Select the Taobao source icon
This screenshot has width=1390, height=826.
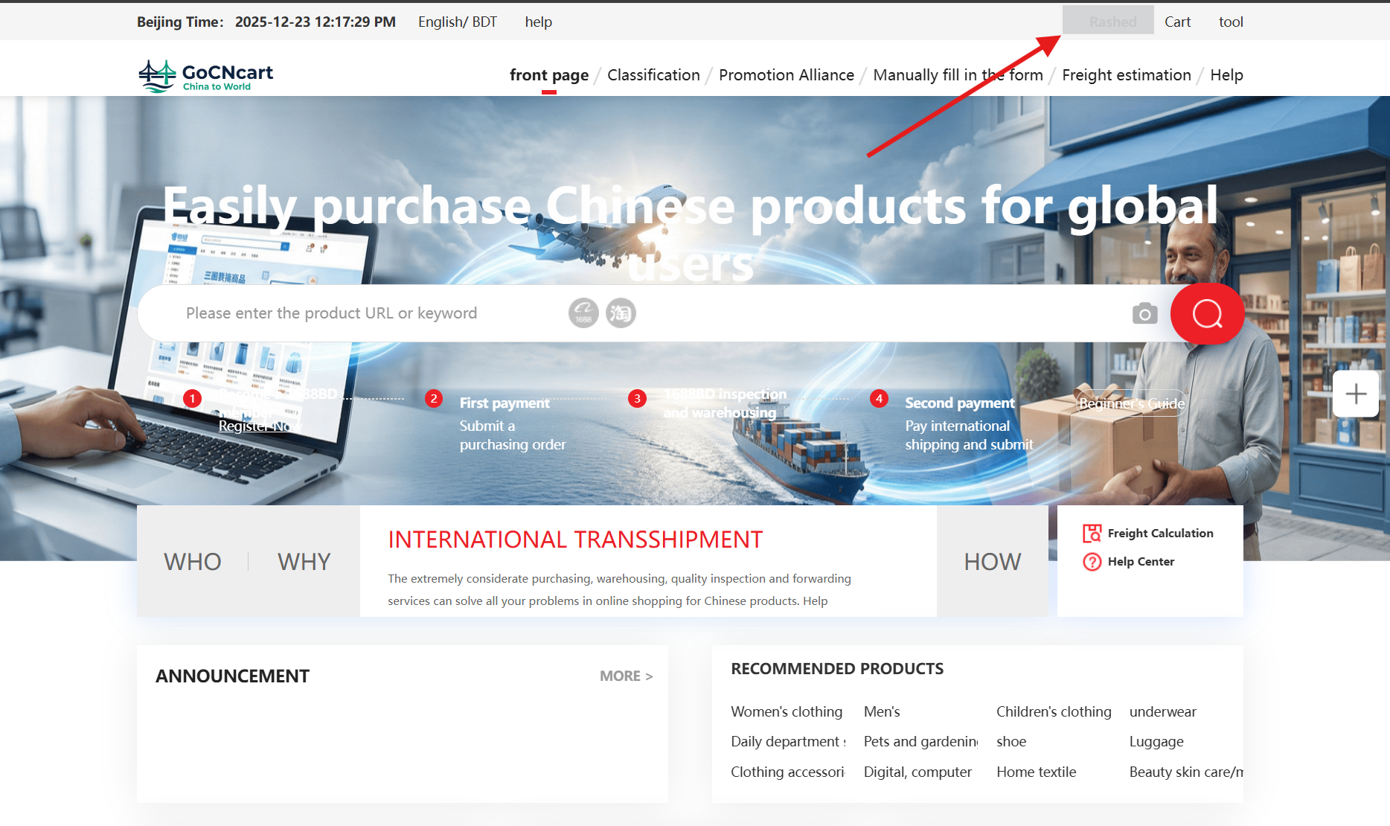pos(621,313)
